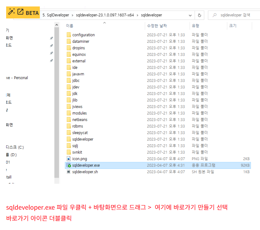The height and width of the screenshot is (230, 260).
Task: Click the configuration folder name
Action: pos(84,35)
